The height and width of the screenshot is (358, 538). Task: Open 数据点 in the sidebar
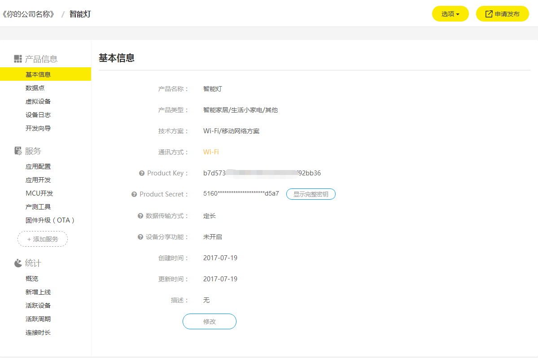(35, 88)
